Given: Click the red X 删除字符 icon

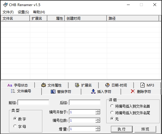Looking at the screenshot, I should tap(133, 91).
